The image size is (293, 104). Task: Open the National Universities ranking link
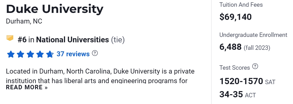[x=72, y=40]
